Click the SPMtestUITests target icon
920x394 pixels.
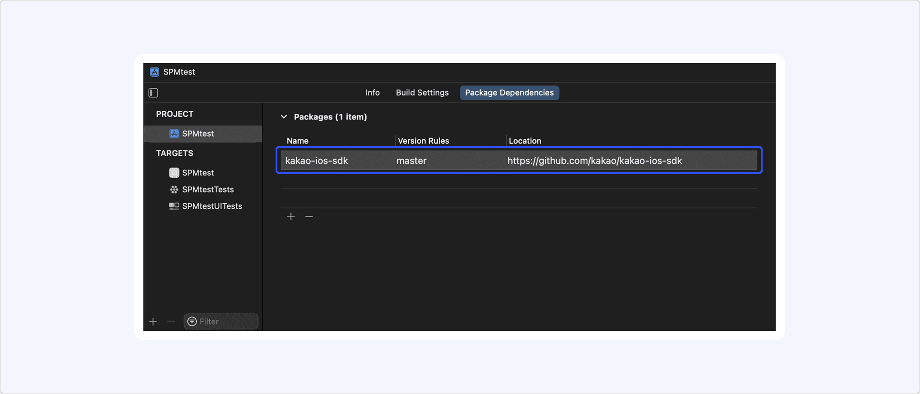point(174,206)
